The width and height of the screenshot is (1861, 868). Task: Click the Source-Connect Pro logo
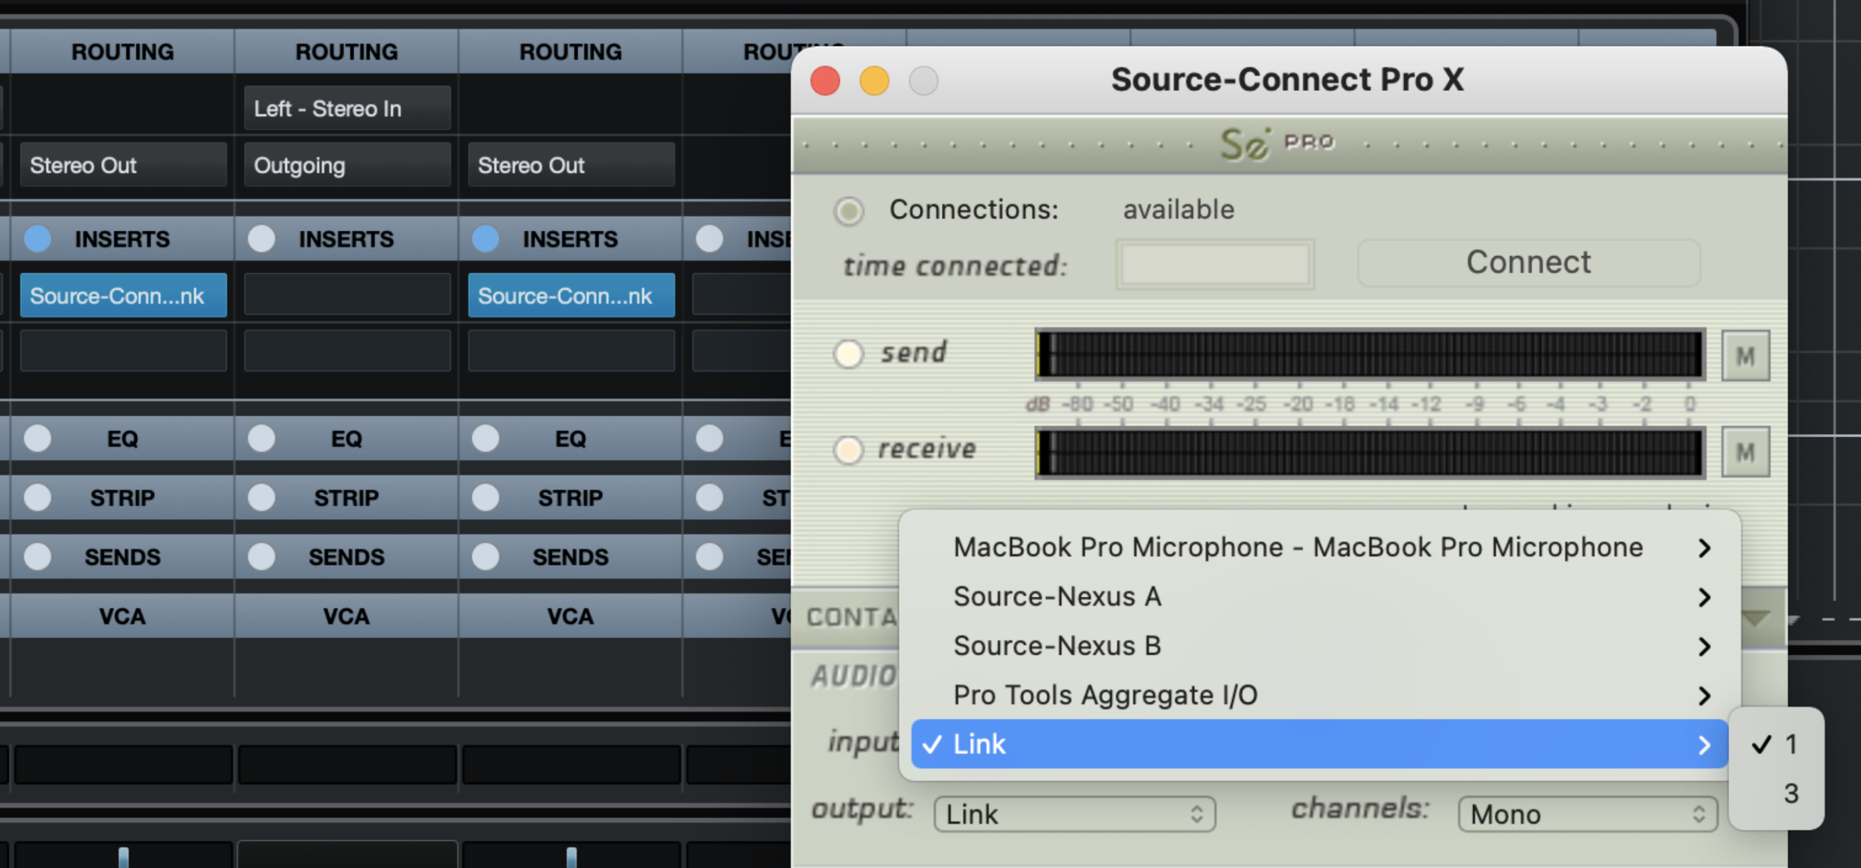[1276, 144]
